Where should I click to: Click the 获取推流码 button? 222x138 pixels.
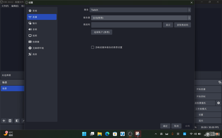click(183, 25)
